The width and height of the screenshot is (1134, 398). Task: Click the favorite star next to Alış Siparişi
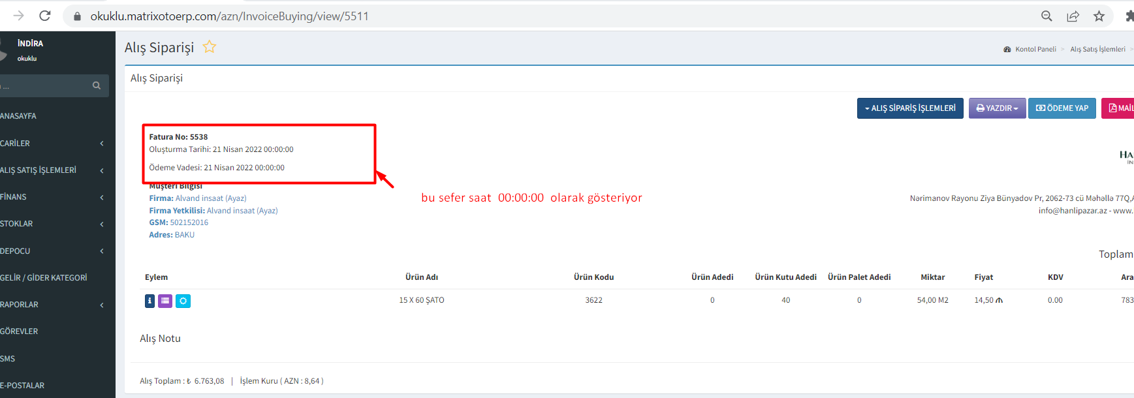tap(209, 47)
